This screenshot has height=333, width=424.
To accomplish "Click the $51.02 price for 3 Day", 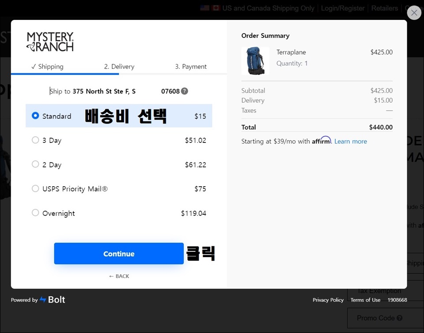I will pyautogui.click(x=196, y=140).
